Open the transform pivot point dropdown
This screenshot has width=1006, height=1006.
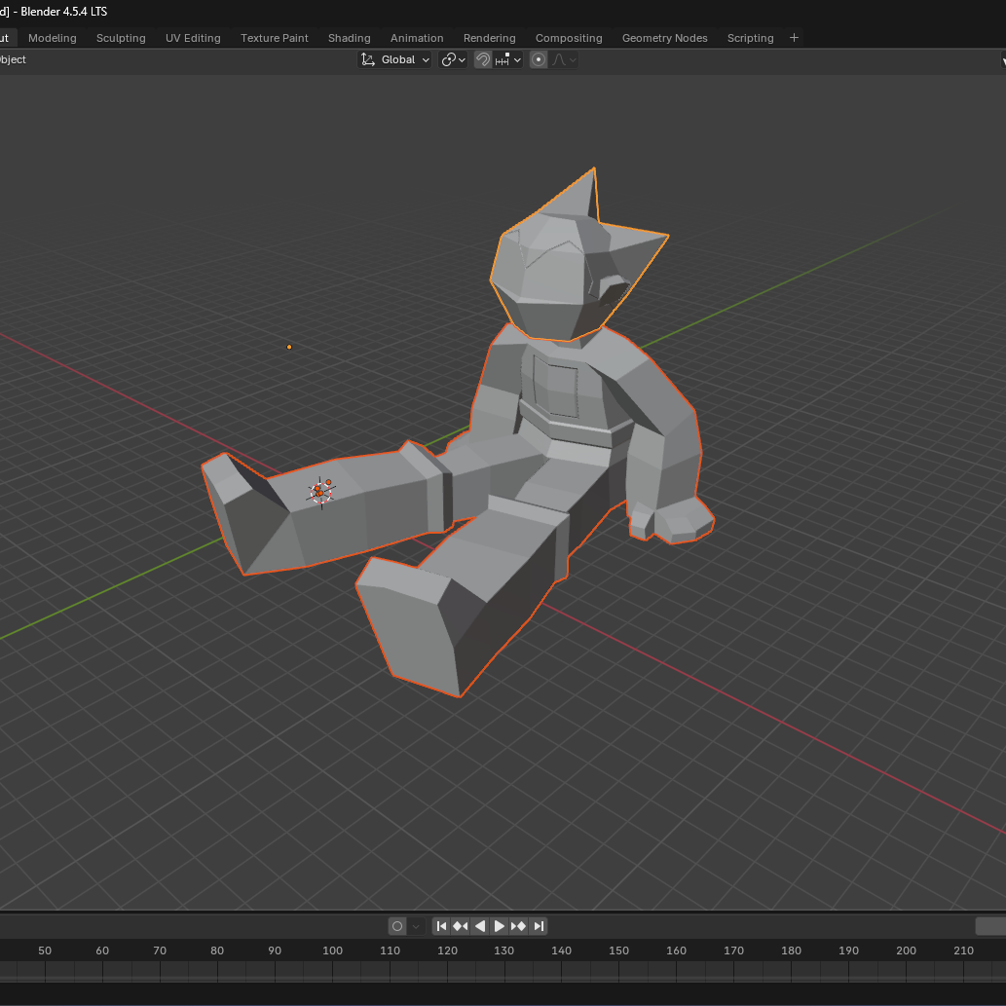(x=453, y=59)
